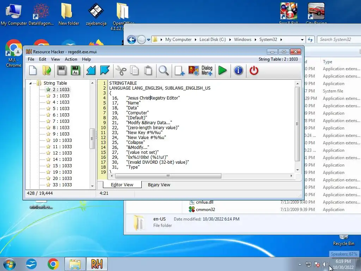Select the 4 : 1033 string table resource
The height and width of the screenshot is (271, 361).
pos(61,102)
